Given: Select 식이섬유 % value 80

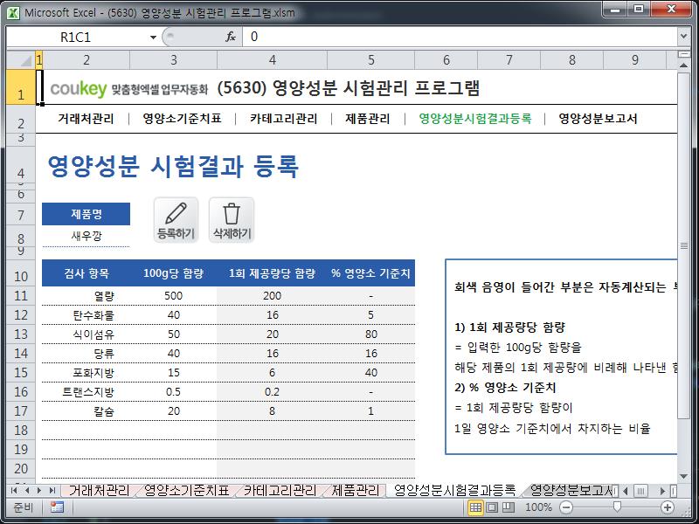Looking at the screenshot, I should [370, 334].
